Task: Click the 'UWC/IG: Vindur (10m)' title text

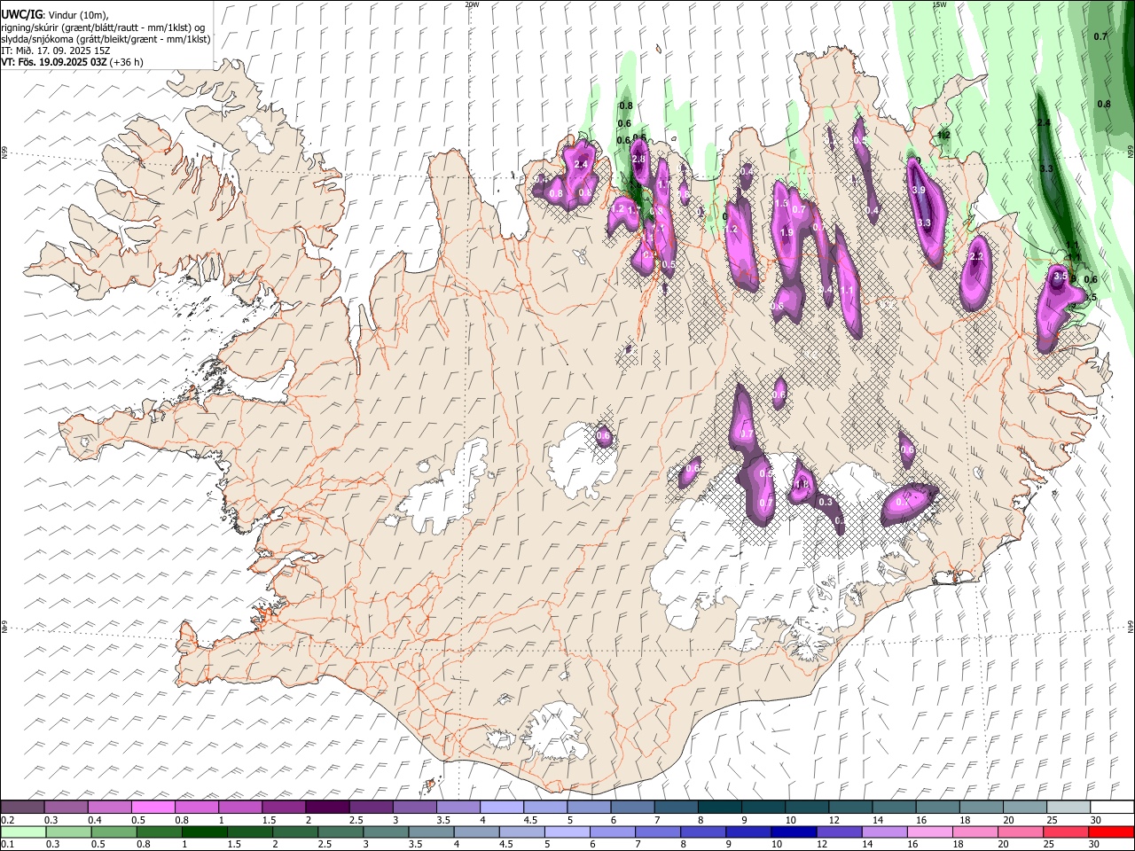Action: [x=55, y=15]
